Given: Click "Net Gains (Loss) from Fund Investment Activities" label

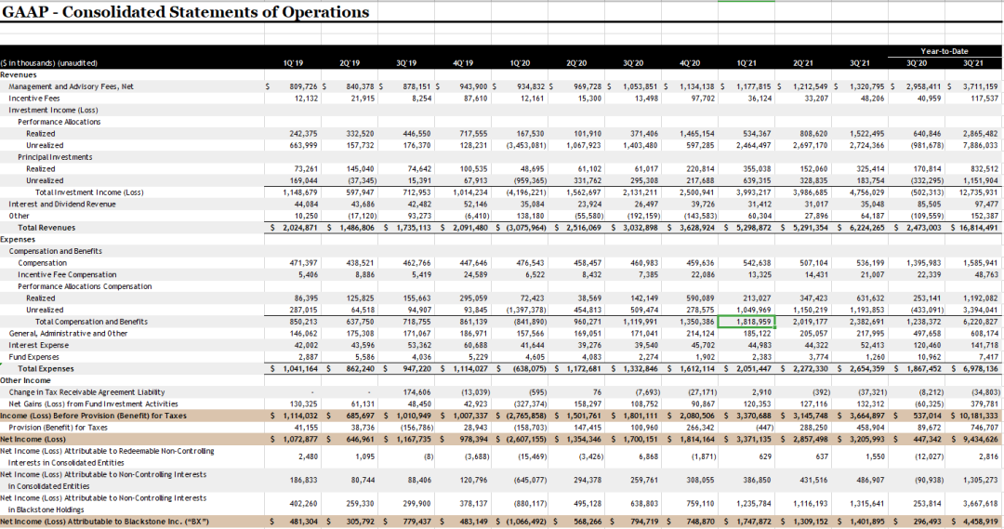Looking at the screenshot, I should [94, 404].
